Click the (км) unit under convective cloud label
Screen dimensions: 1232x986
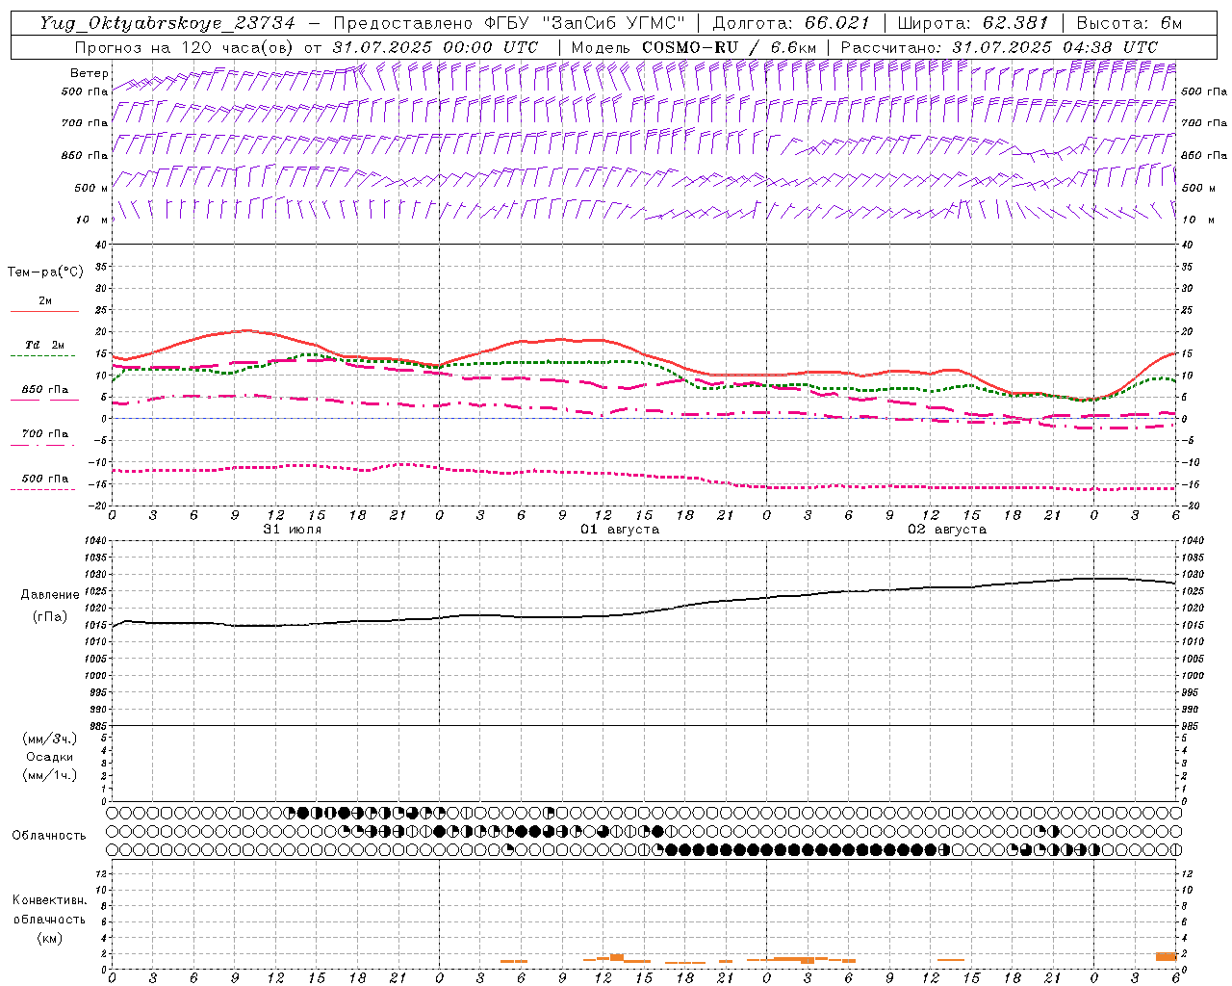(x=50, y=937)
